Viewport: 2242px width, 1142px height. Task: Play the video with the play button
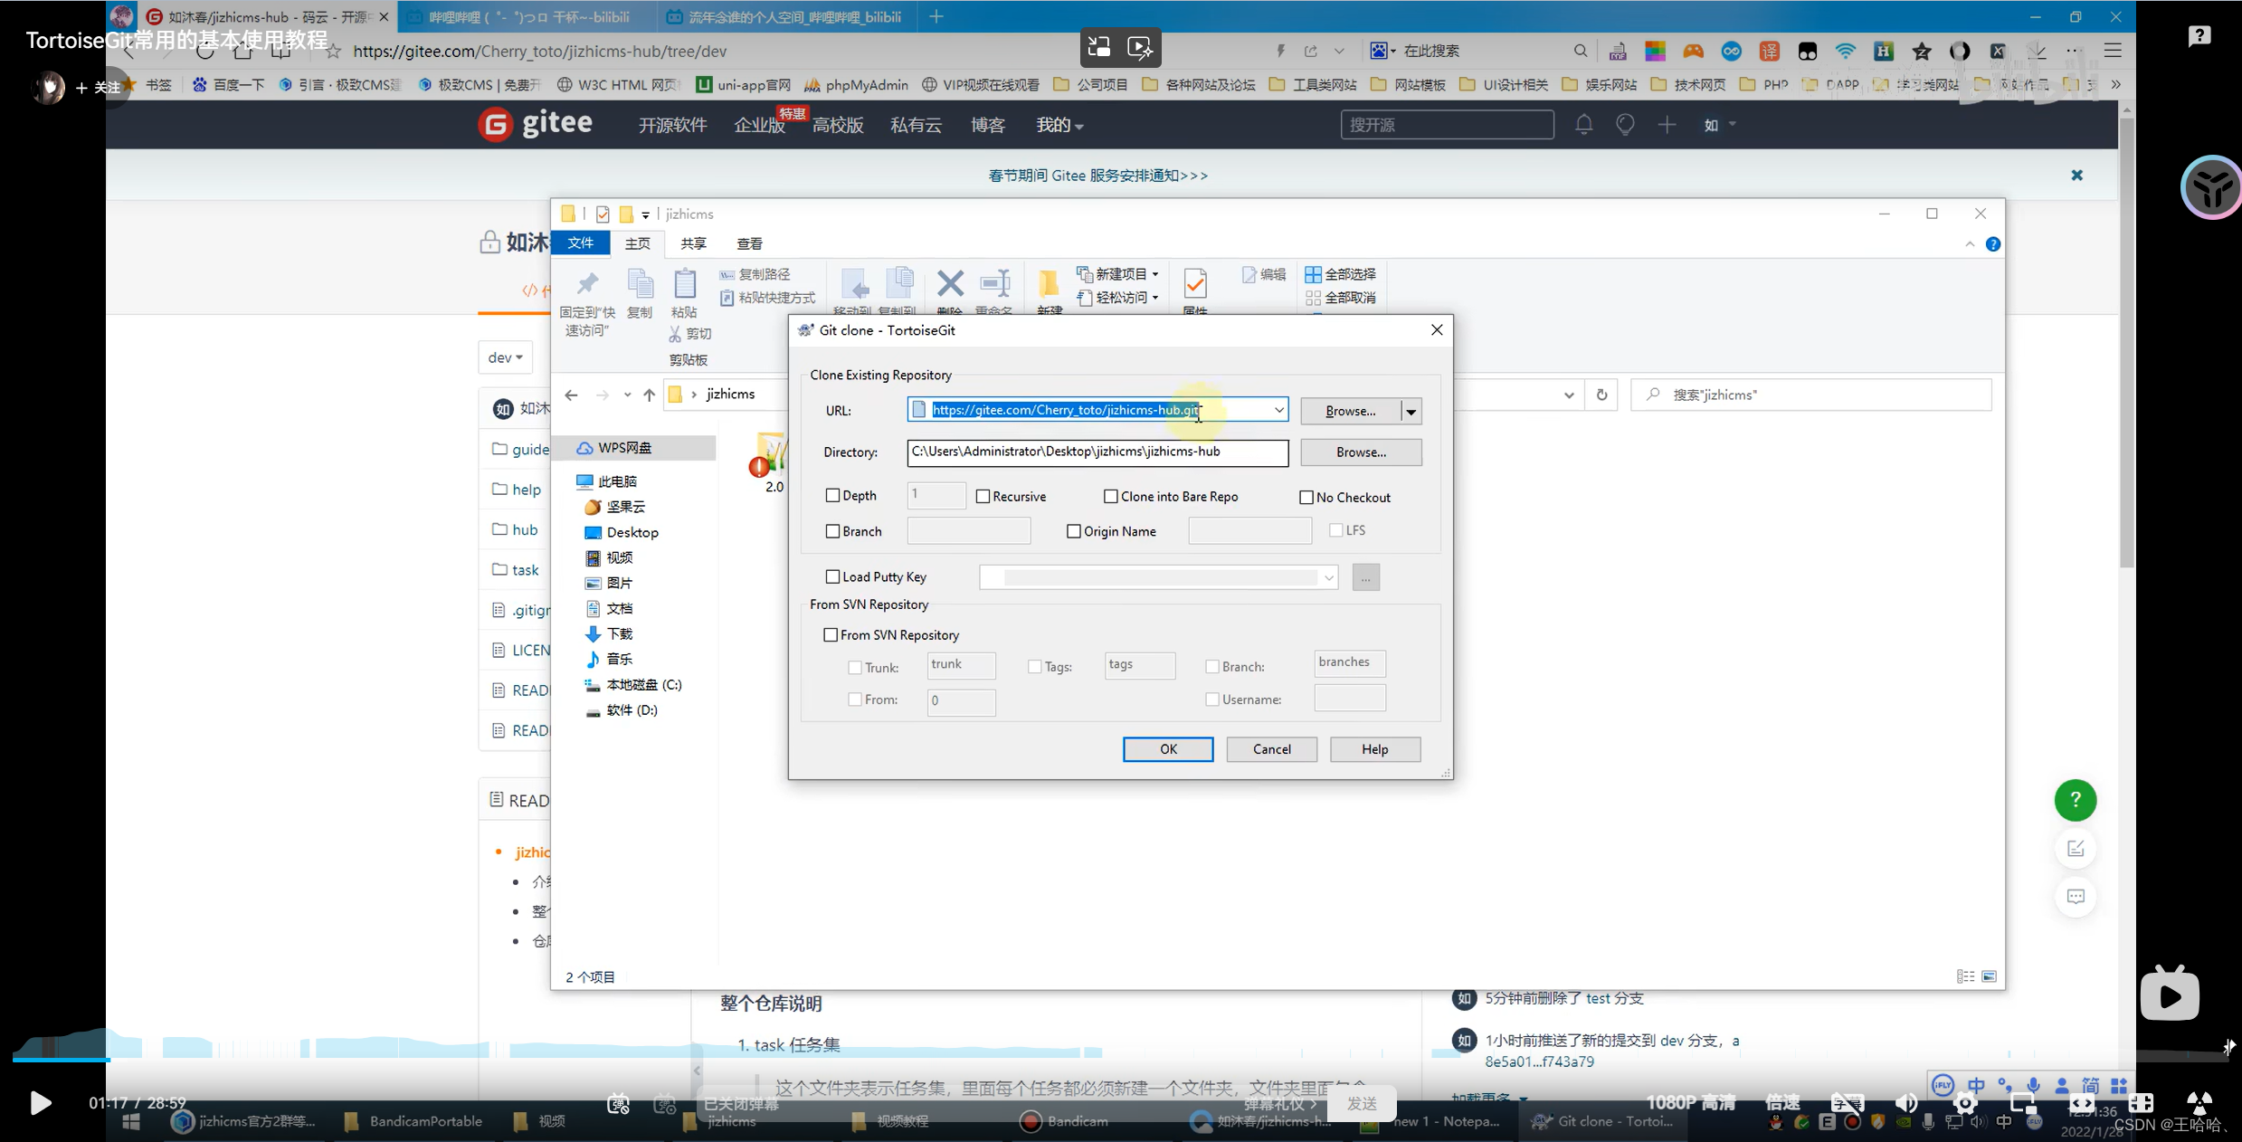(40, 1103)
